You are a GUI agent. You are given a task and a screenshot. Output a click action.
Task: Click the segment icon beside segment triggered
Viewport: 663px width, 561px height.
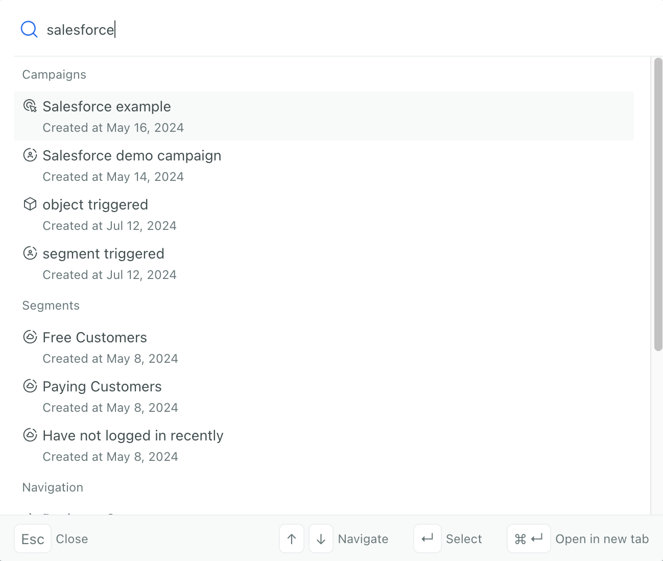[x=30, y=253]
